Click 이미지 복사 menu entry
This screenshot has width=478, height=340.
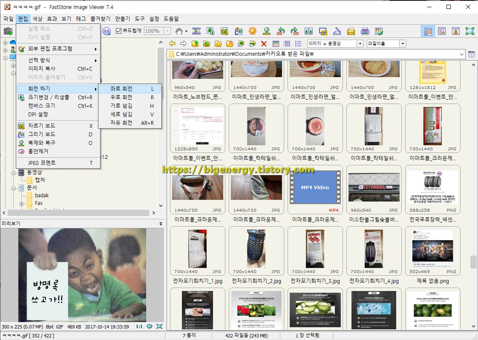(x=58, y=69)
